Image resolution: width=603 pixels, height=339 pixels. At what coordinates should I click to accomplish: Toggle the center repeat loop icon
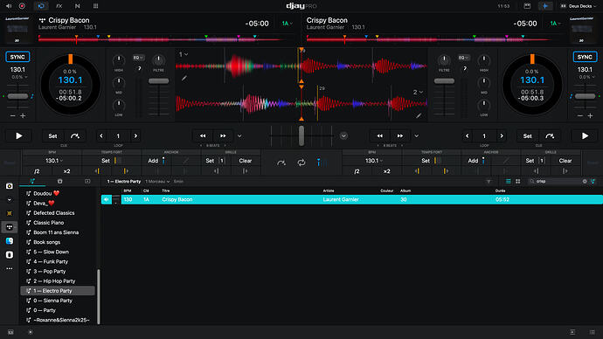click(301, 163)
